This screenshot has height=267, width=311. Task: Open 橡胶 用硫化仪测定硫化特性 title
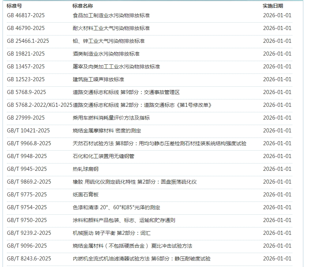click(135, 182)
